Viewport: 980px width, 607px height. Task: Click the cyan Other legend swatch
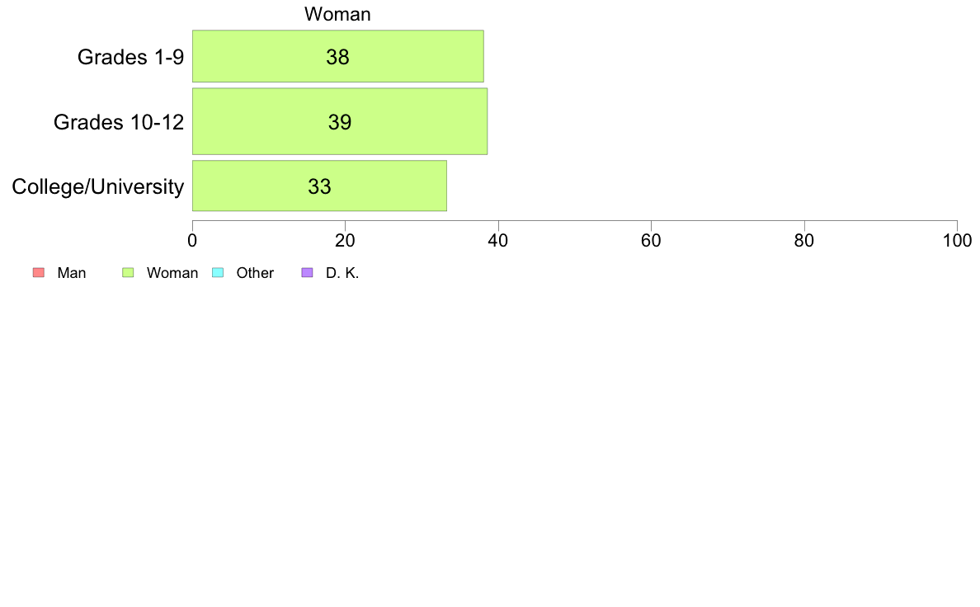click(218, 272)
